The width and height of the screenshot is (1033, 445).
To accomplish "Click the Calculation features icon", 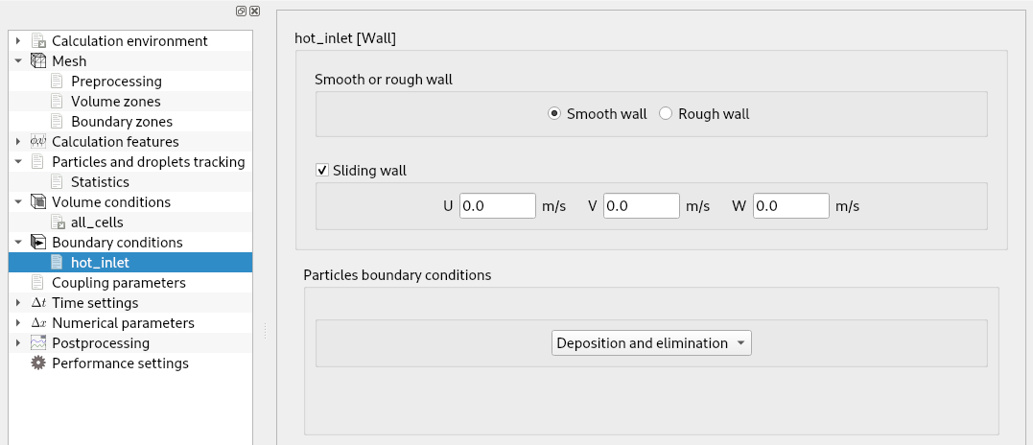I will click(x=38, y=142).
